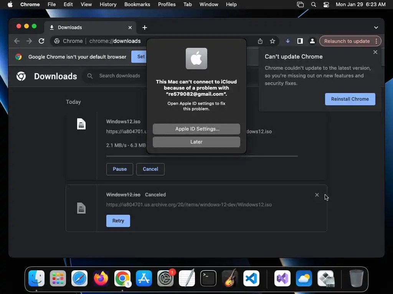
Task: Open the Edit menu
Action: [68, 5]
